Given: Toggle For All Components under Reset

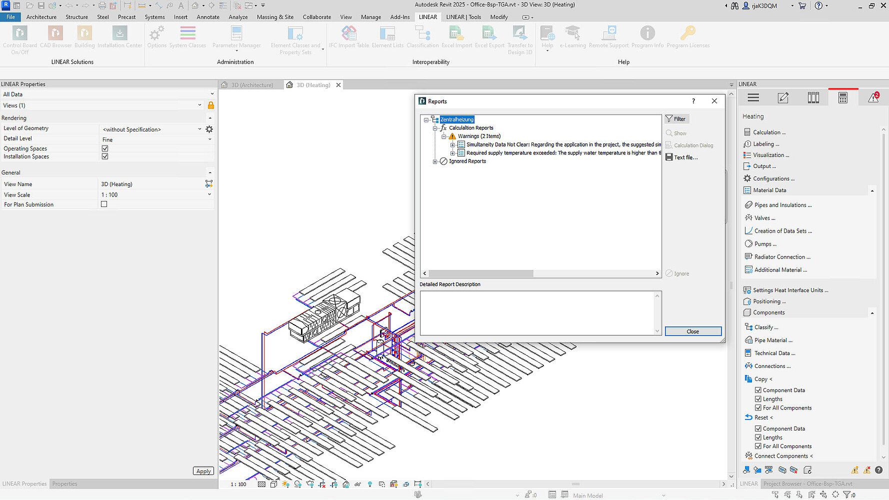Looking at the screenshot, I should point(758,446).
